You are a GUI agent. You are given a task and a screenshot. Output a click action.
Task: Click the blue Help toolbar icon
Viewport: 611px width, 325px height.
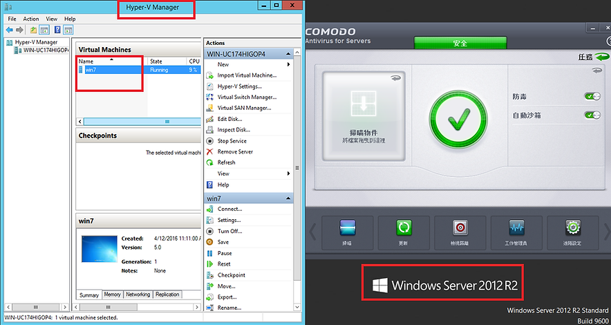click(x=57, y=30)
